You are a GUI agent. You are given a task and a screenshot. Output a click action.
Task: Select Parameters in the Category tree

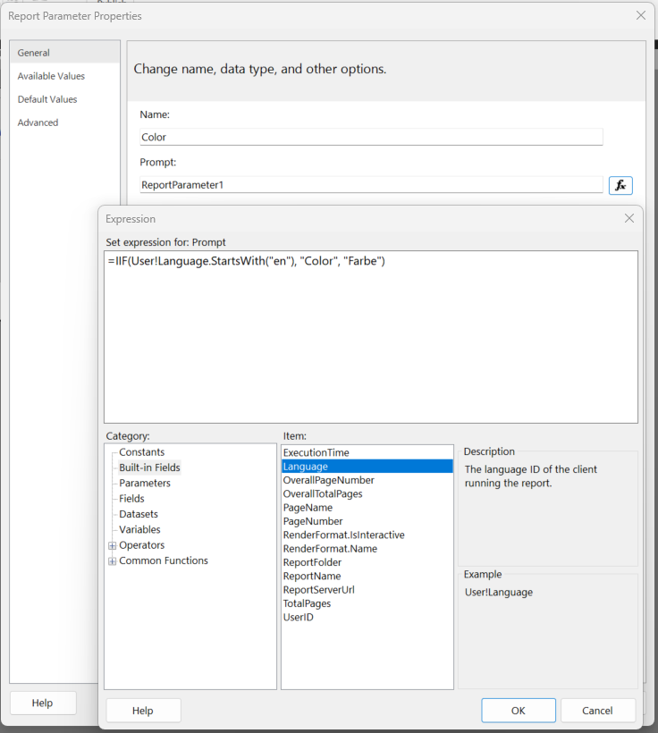pos(145,483)
